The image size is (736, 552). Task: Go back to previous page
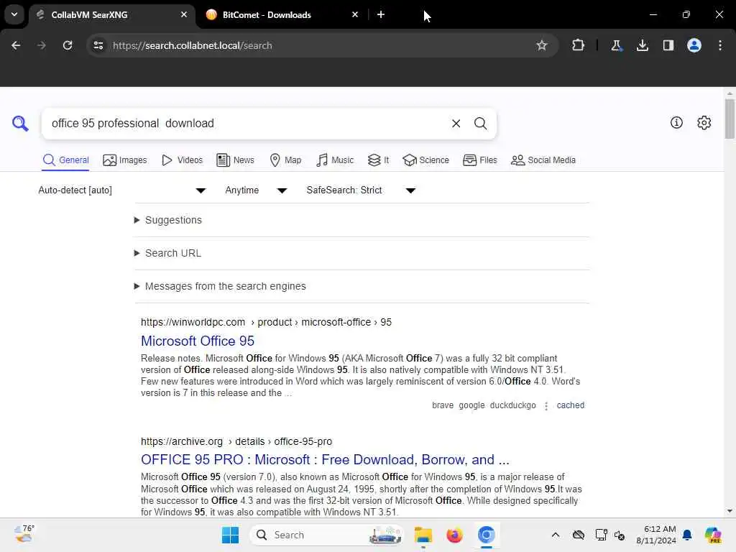pos(16,45)
